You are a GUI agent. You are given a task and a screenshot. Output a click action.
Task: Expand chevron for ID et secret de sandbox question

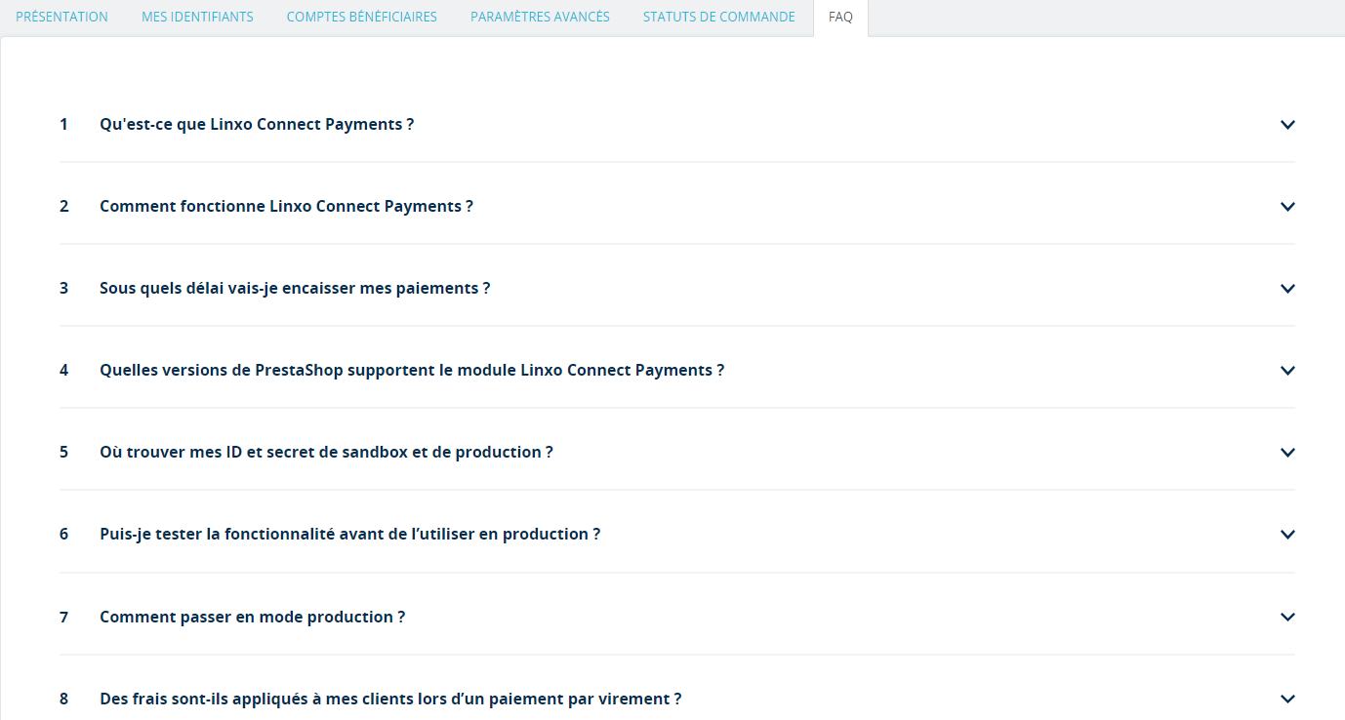(1287, 453)
